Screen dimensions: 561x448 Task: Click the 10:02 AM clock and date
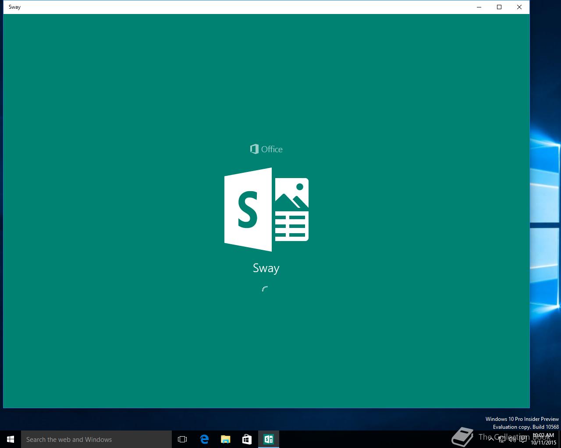coord(543,439)
